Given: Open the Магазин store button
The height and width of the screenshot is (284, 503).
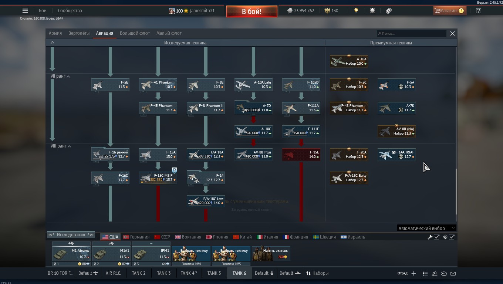Looking at the screenshot, I should point(449,11).
